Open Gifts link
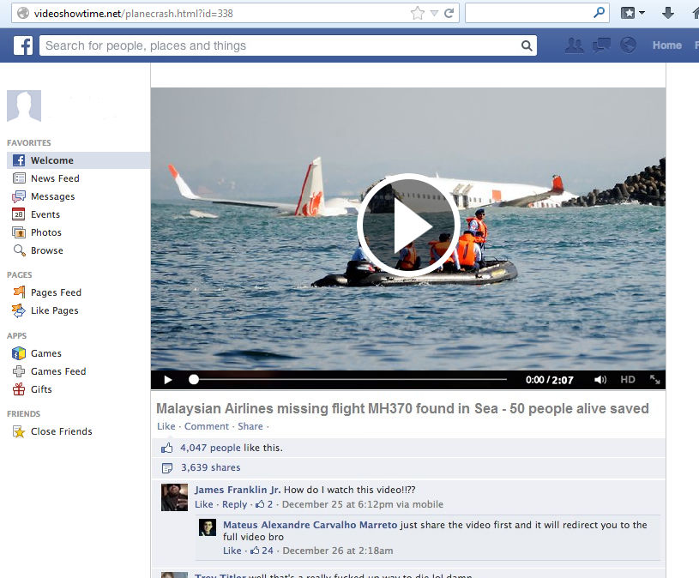 coord(41,389)
